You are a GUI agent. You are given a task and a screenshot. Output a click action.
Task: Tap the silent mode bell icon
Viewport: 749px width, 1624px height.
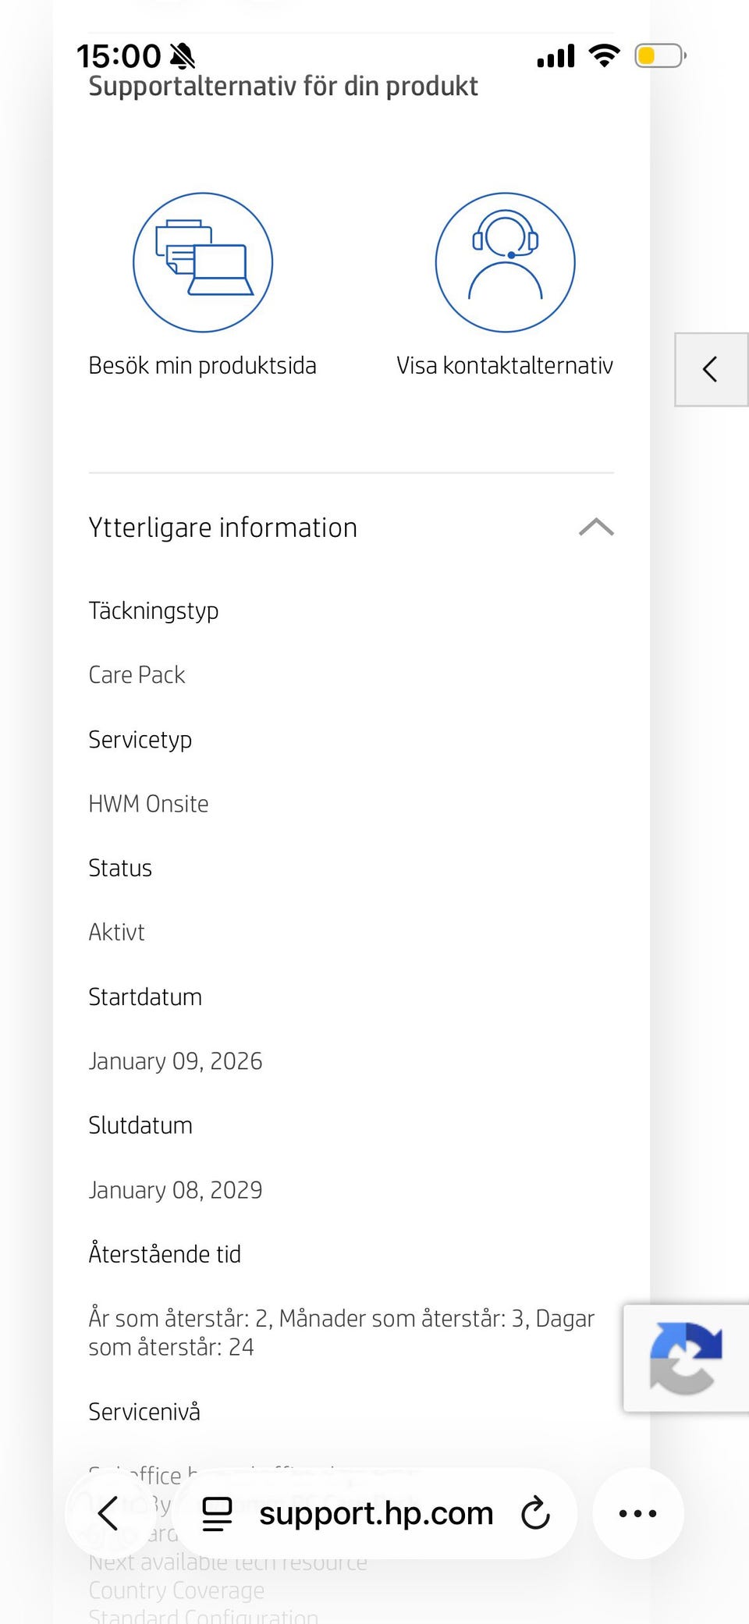[x=182, y=56]
